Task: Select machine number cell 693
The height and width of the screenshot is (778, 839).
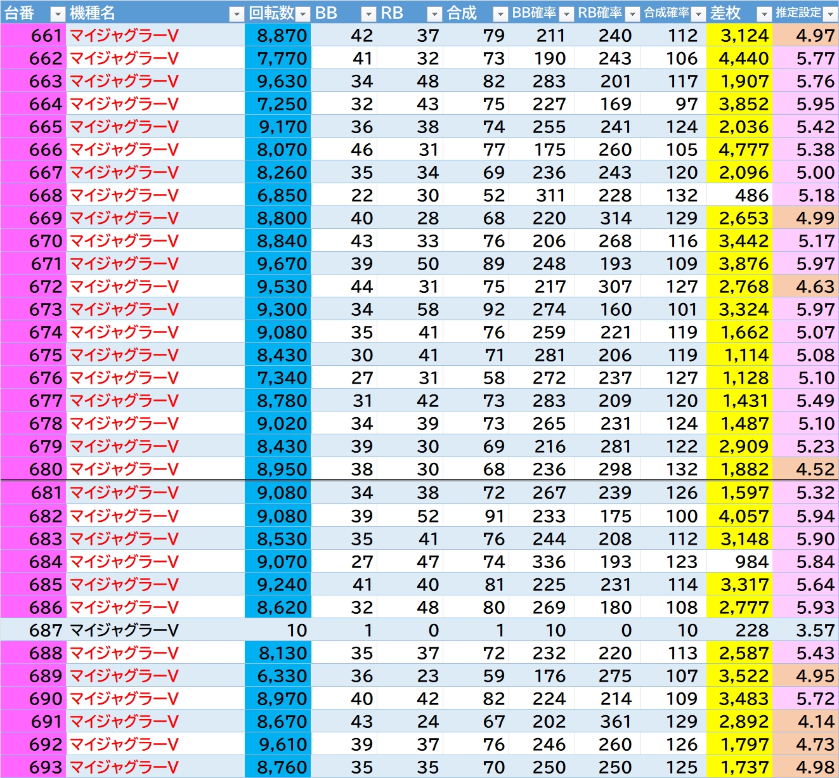Action: click(x=33, y=767)
